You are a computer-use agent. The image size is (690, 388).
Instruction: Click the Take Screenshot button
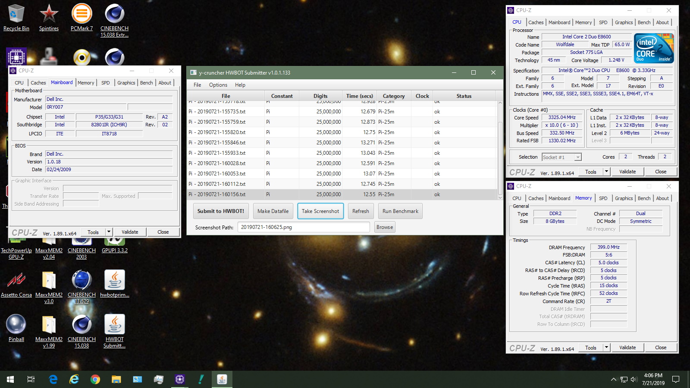pos(320,211)
